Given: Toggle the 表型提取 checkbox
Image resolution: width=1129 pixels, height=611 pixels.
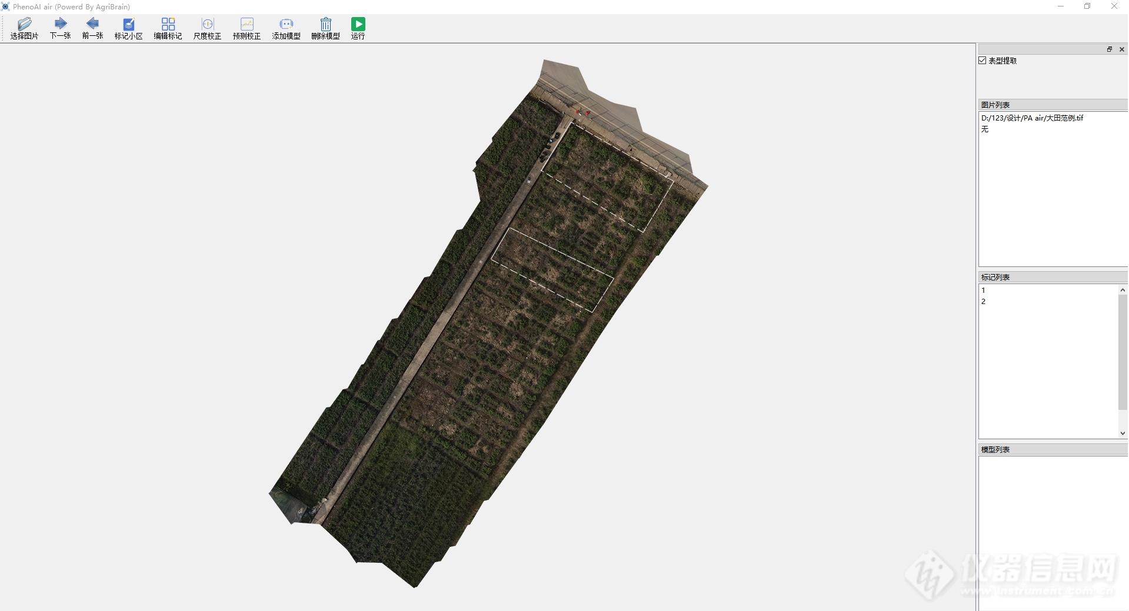Looking at the screenshot, I should (983, 61).
